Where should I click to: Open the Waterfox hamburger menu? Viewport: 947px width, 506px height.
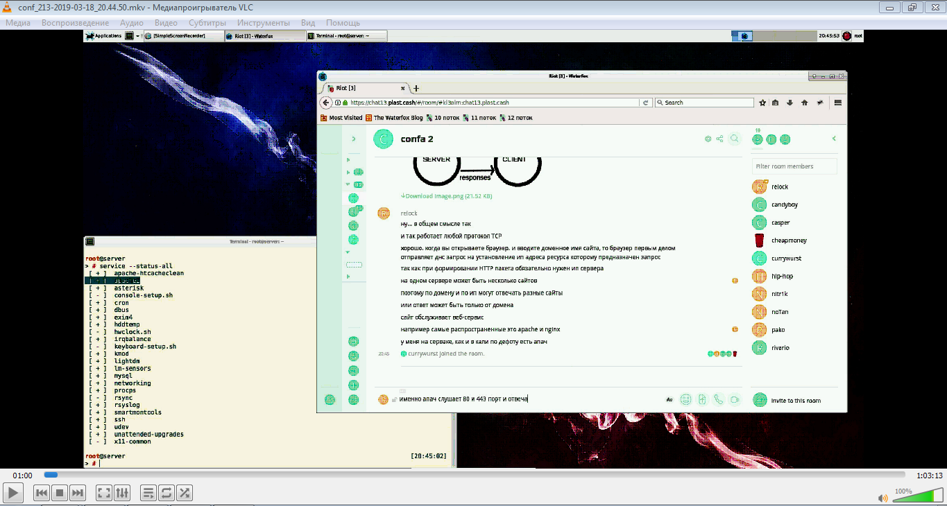(837, 103)
